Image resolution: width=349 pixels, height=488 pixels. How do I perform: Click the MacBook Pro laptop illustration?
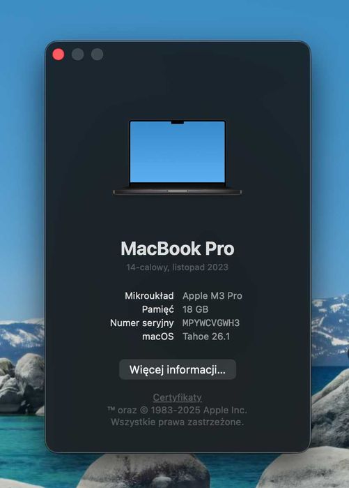pos(178,158)
